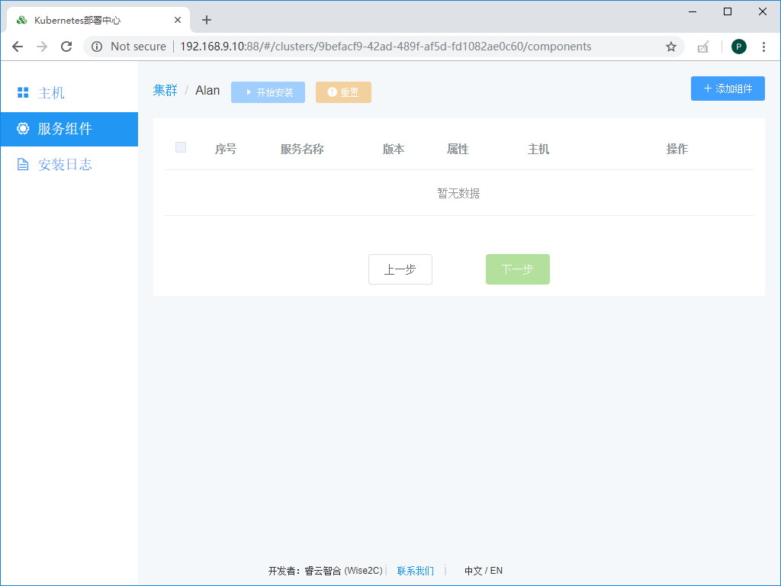The image size is (781, 586).
Task: Click the play icon on 开始安装 button
Action: coord(249,92)
